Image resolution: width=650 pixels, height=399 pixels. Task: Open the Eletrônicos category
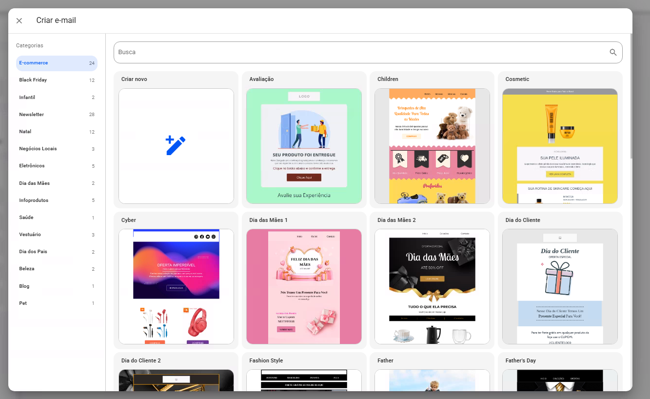57,166
